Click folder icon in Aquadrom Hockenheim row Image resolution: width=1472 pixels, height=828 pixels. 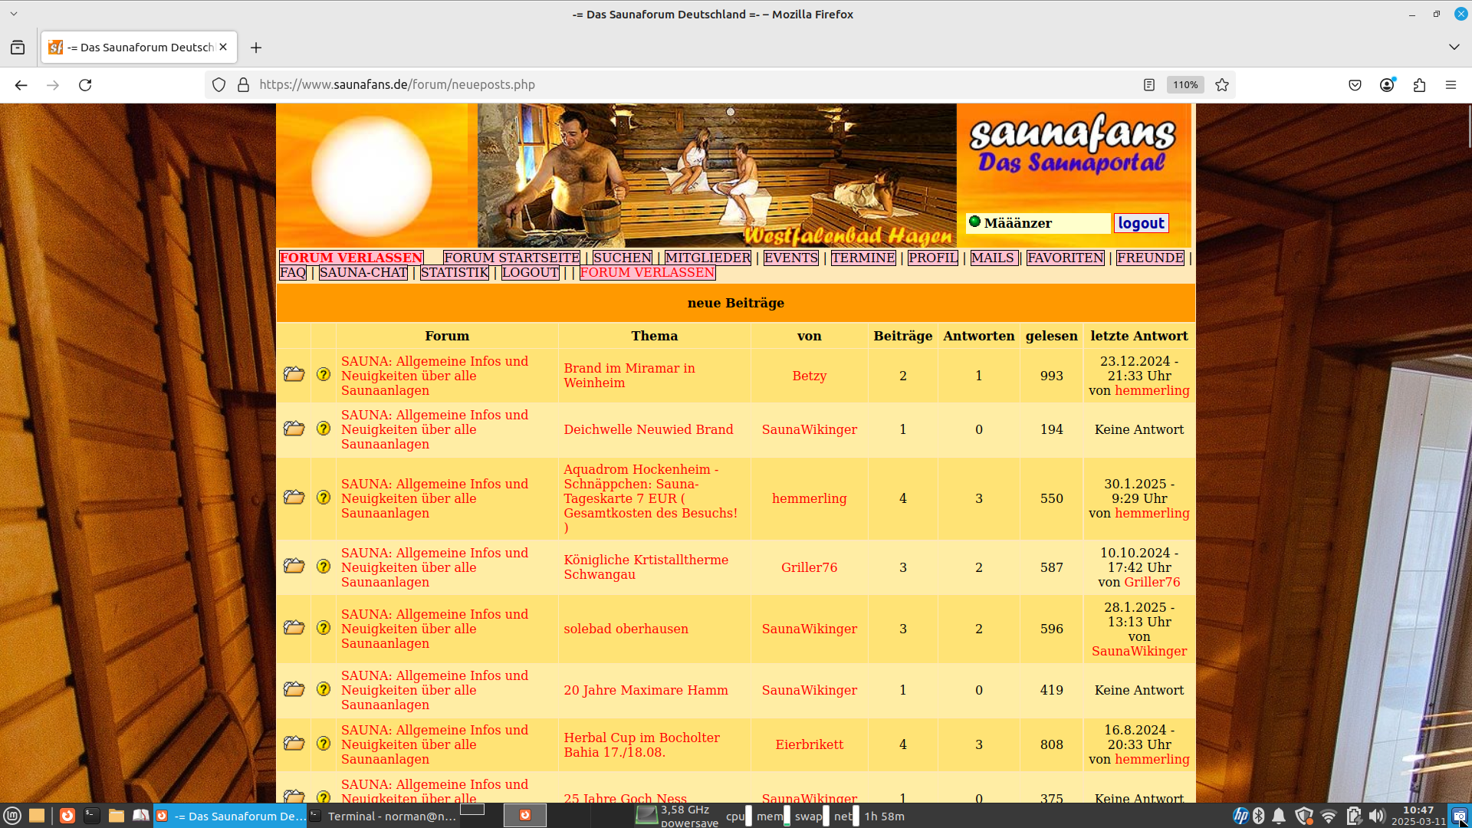pyautogui.click(x=294, y=498)
